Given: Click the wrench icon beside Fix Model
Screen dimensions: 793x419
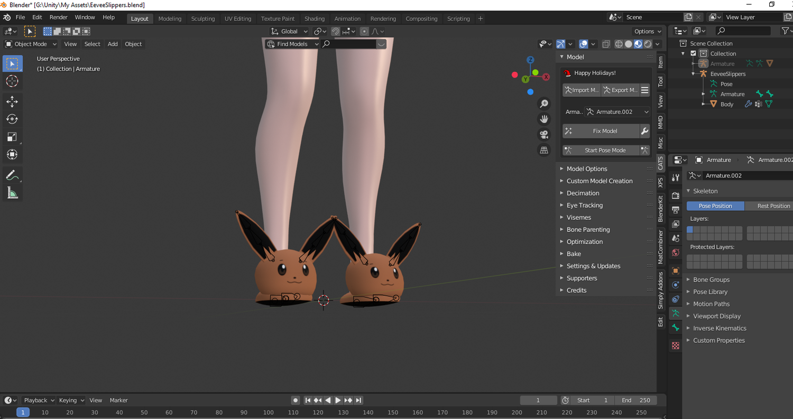Looking at the screenshot, I should [x=644, y=131].
